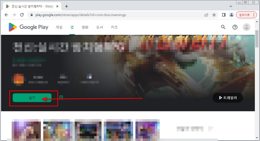
Task: Click the 업데이트 update button
Action: (x=246, y=15)
